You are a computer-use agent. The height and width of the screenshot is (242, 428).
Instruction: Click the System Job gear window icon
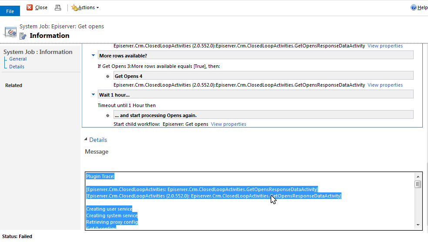coord(10,31)
